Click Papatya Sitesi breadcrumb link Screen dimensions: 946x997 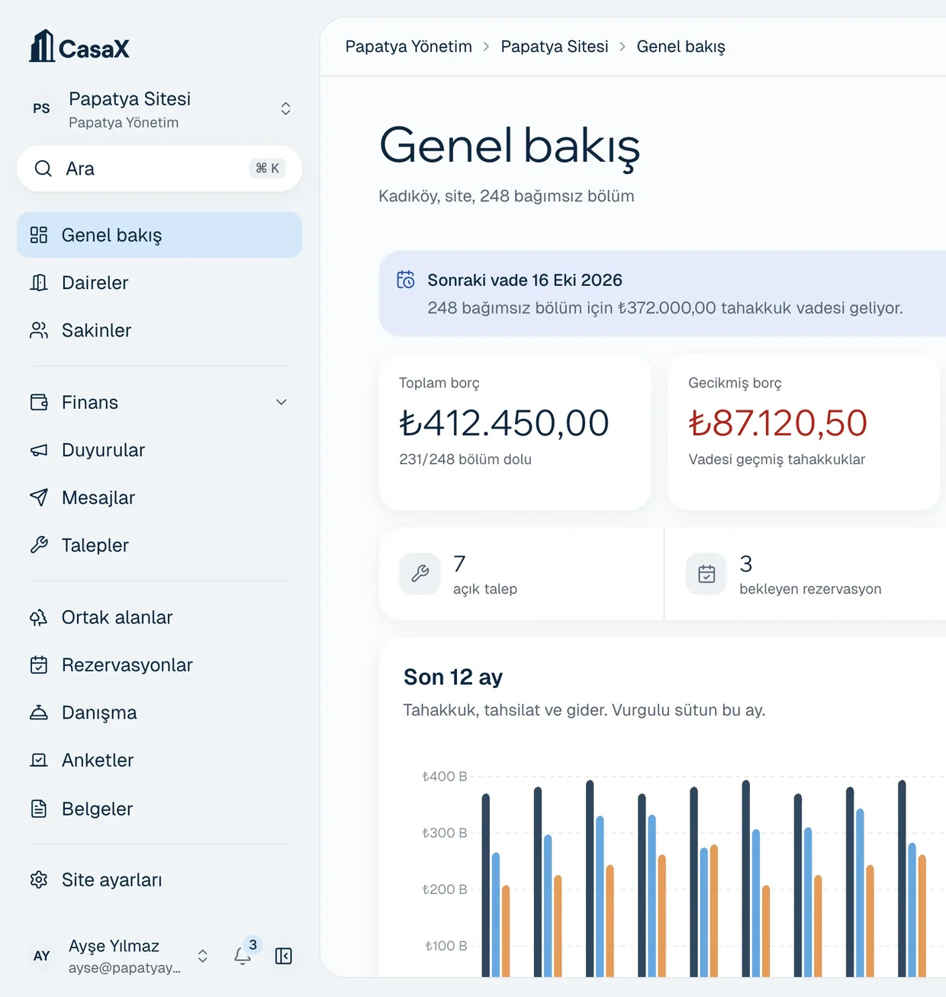555,47
